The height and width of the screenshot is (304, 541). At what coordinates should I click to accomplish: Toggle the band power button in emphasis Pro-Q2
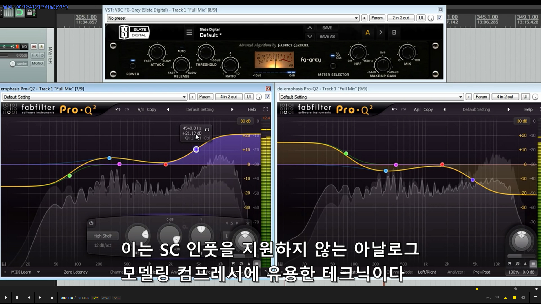pyautogui.click(x=91, y=223)
